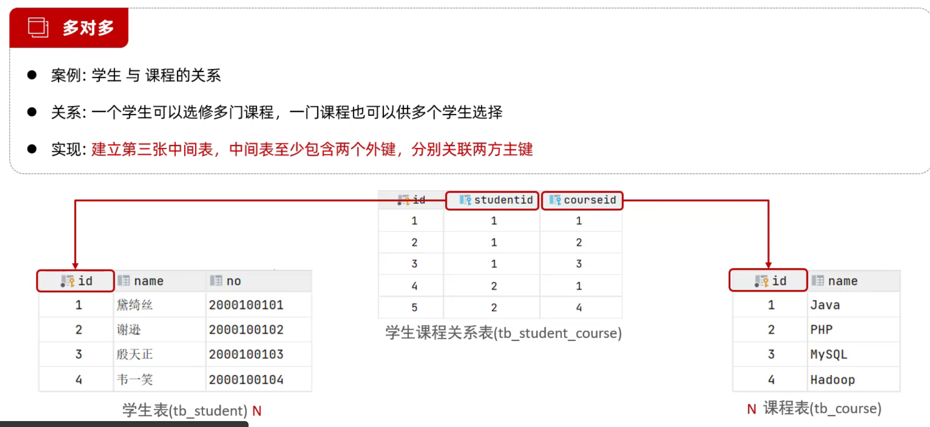Click the Java course cell
Viewport: 930px width, 427px height.
click(x=854, y=305)
